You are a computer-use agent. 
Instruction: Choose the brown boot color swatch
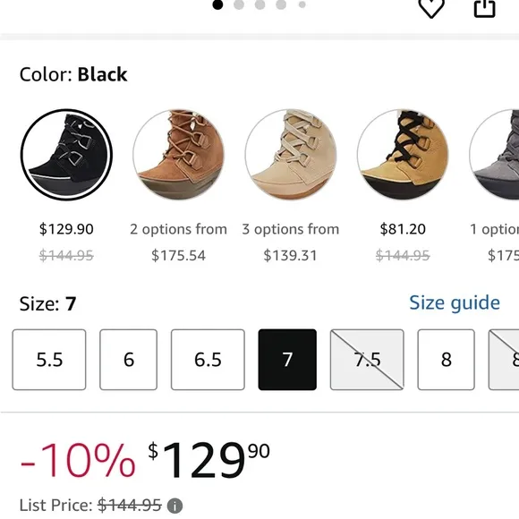tap(179, 155)
